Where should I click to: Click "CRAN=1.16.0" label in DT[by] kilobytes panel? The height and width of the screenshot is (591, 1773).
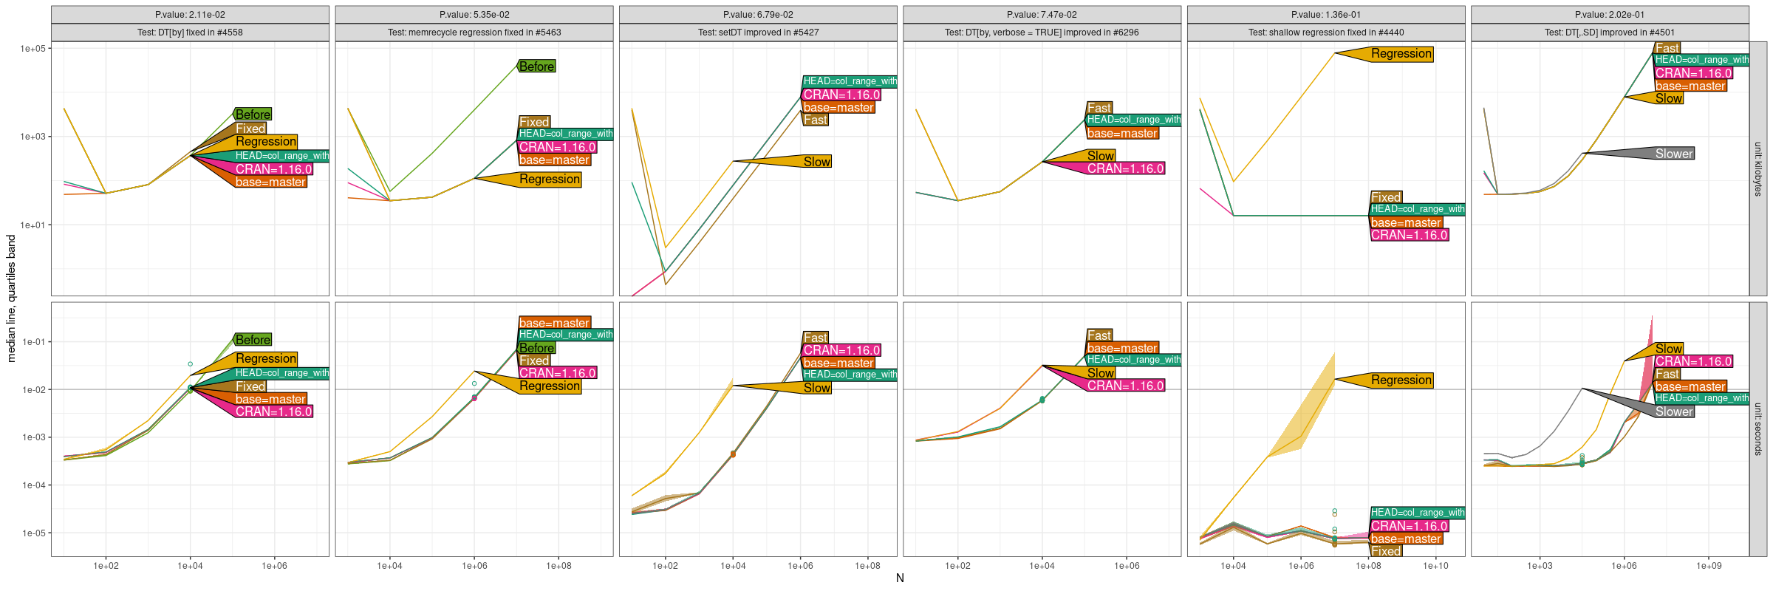coord(274,169)
